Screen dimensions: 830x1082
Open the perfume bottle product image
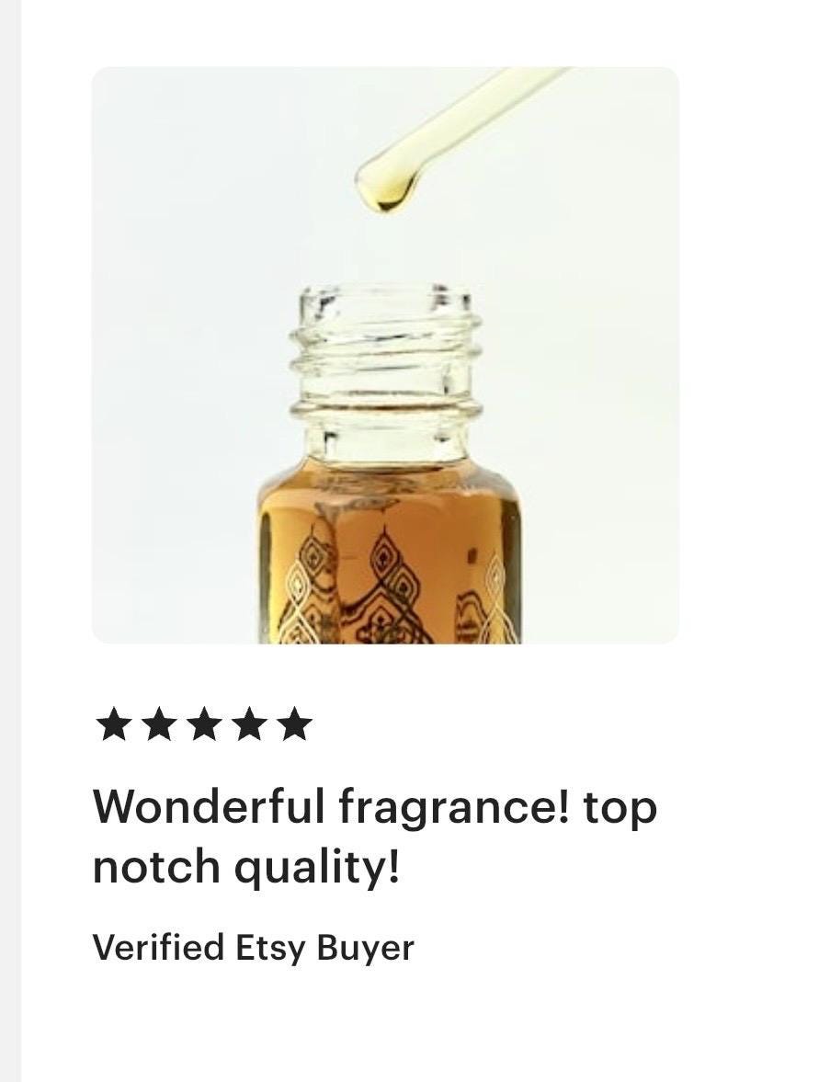[385, 356]
